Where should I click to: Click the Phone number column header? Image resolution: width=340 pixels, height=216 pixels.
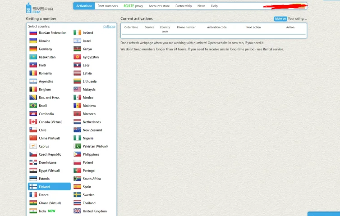pyautogui.click(x=186, y=27)
